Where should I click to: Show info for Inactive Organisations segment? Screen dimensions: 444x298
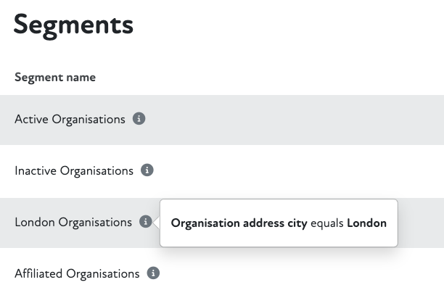point(147,170)
